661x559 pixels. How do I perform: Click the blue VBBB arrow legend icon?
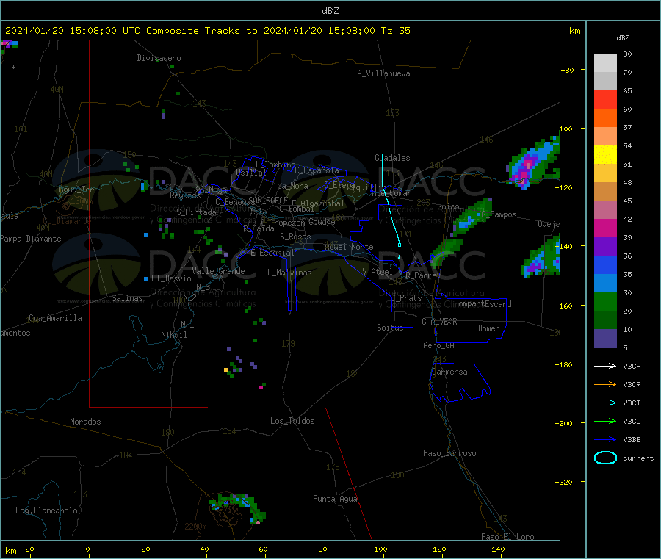tap(605, 440)
